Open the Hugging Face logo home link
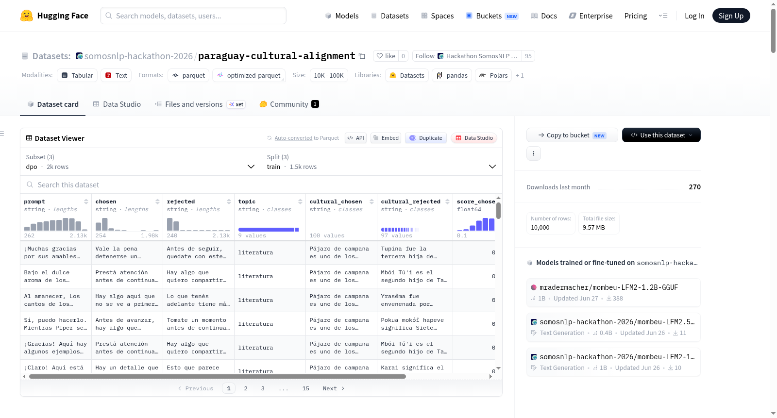This screenshot has height=418, width=777. (54, 16)
